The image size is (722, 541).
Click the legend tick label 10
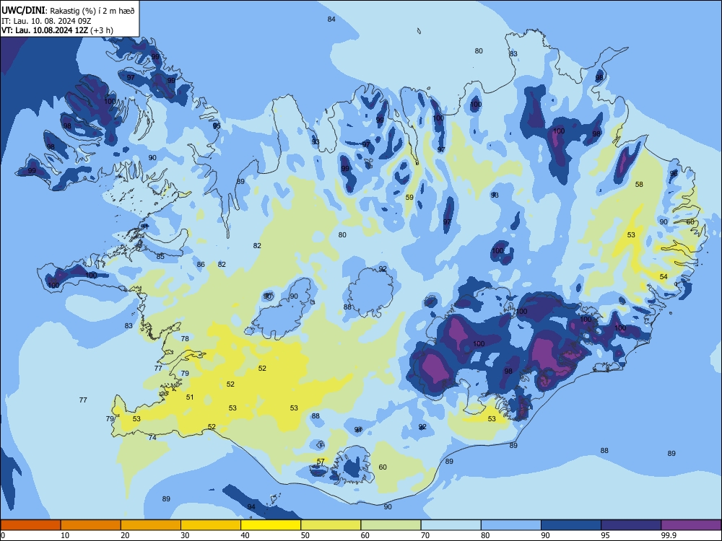click(65, 535)
